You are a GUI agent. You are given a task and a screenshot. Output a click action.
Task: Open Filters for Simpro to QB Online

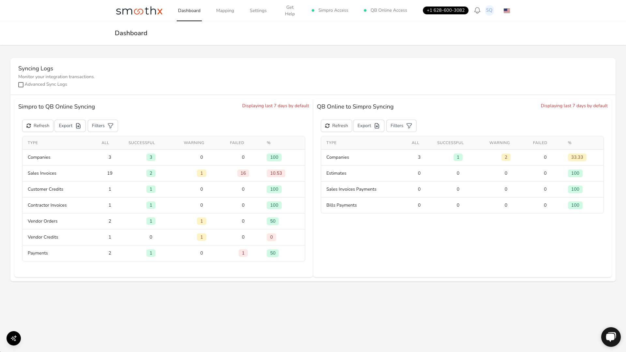[x=103, y=126]
